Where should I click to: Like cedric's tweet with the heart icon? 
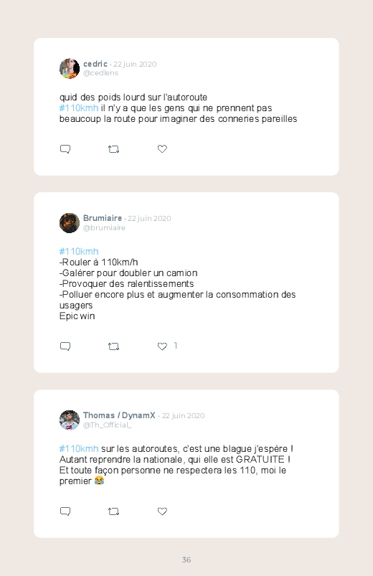point(162,148)
